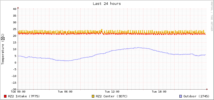Click the arrow tip at right of X axis
This screenshot has height=100, width=214.
tap(207, 89)
